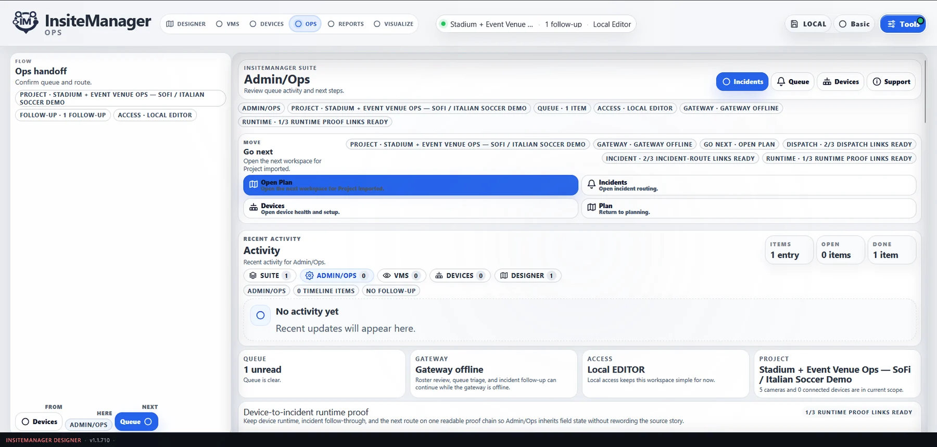Go back to Devices in flow footer
The image size is (937, 447).
click(x=39, y=422)
